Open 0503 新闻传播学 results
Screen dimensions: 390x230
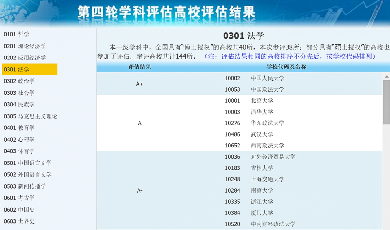tap(25, 186)
